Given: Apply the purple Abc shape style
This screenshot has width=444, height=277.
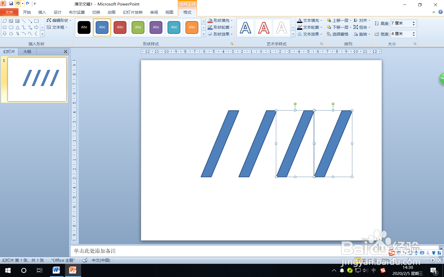Looking at the screenshot, I should point(156,27).
